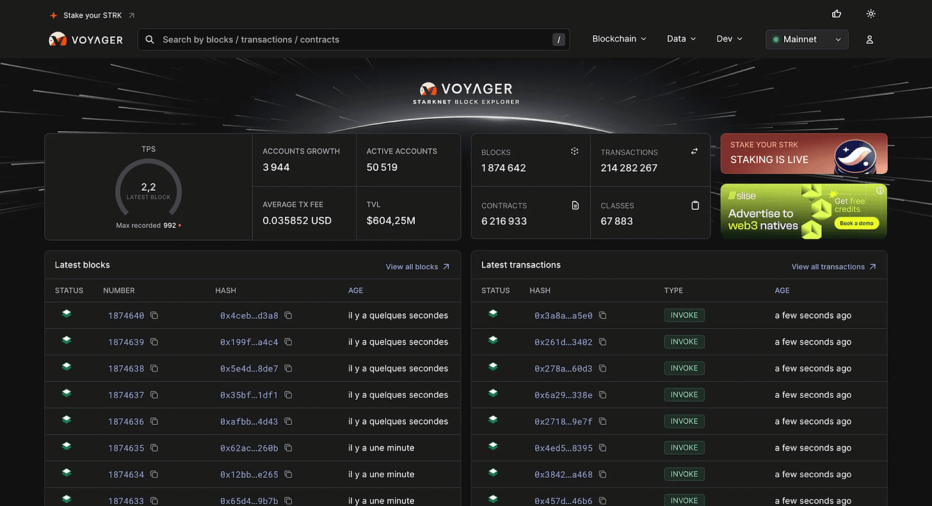Open the Stake your STRK link
Screen dimensions: 932x506
point(92,15)
